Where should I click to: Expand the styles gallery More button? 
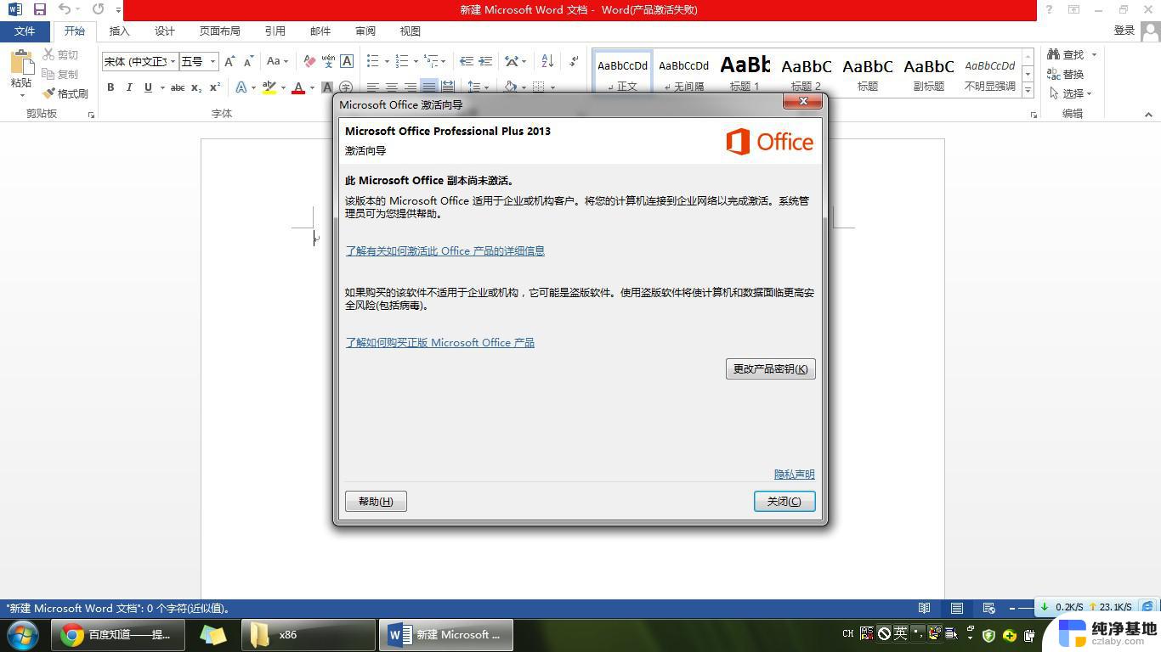point(1028,88)
